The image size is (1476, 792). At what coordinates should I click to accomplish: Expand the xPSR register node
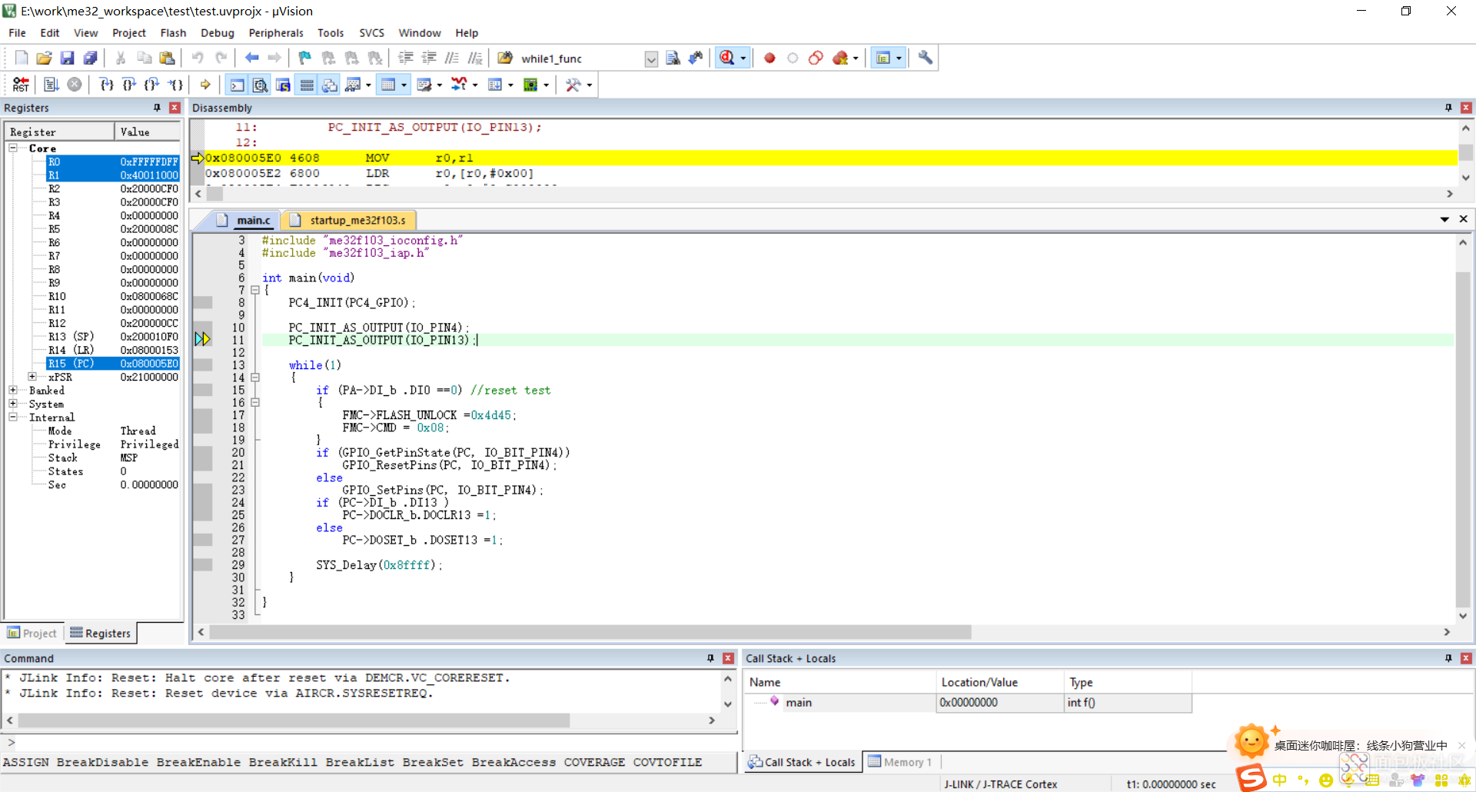[x=32, y=377]
